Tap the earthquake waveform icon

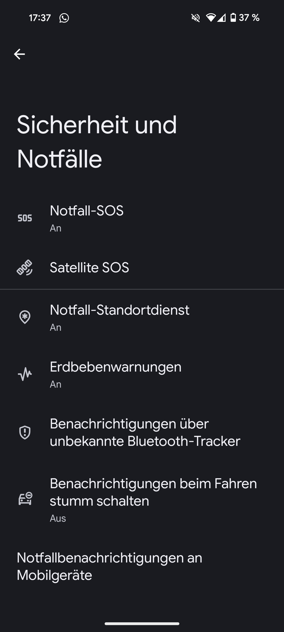(x=25, y=374)
